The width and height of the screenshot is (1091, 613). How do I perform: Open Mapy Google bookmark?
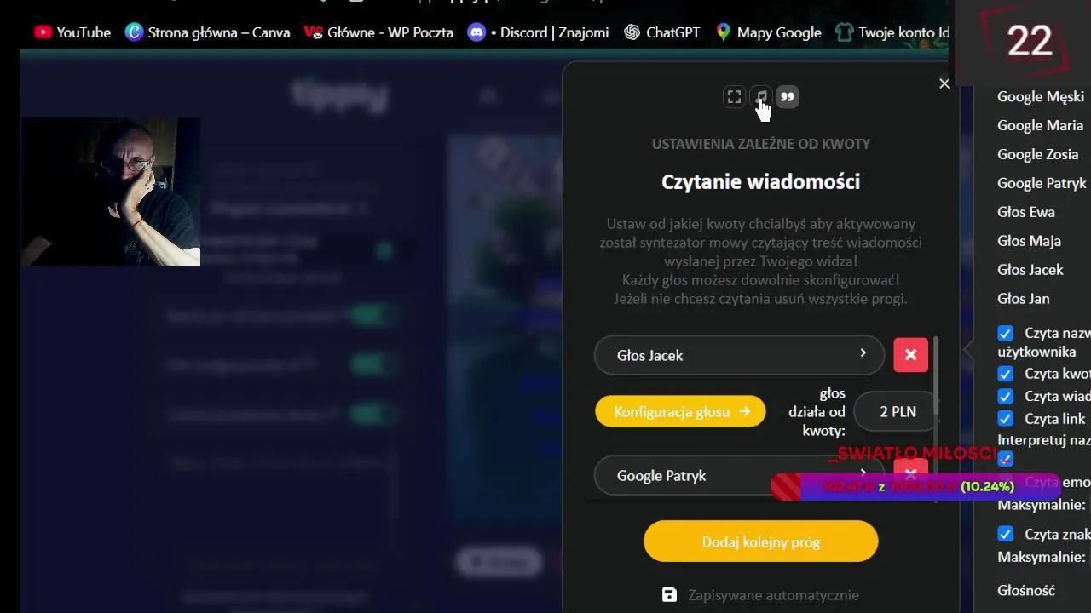768,32
